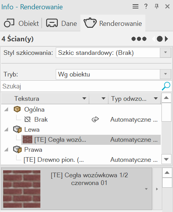Open the Styl szkicowania dropdown

click(x=166, y=53)
